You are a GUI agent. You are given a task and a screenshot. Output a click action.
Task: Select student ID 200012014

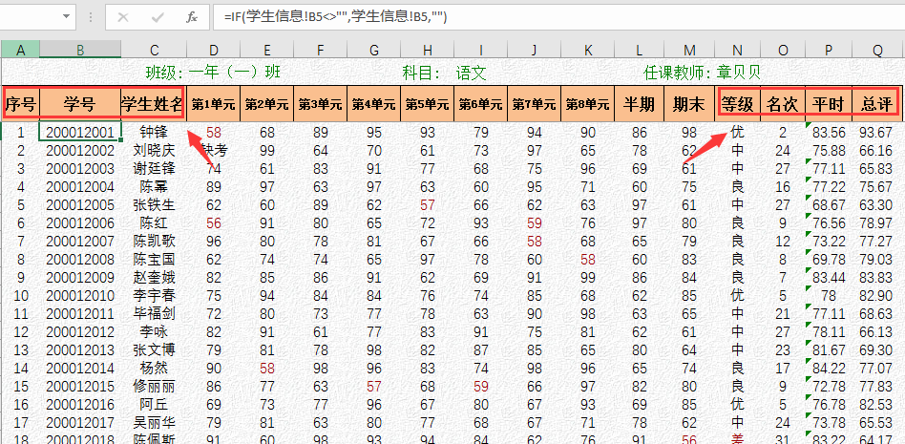80,368
